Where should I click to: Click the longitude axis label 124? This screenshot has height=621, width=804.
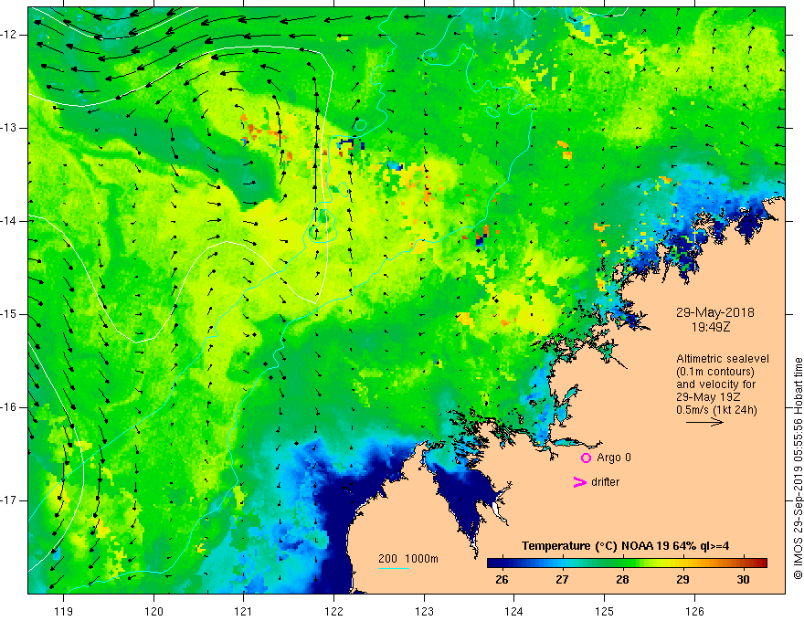coord(514,611)
